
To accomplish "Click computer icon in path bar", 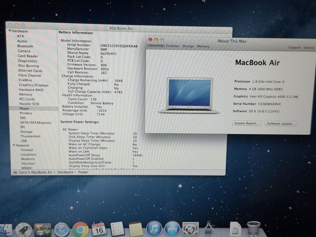I will click(x=15, y=172).
